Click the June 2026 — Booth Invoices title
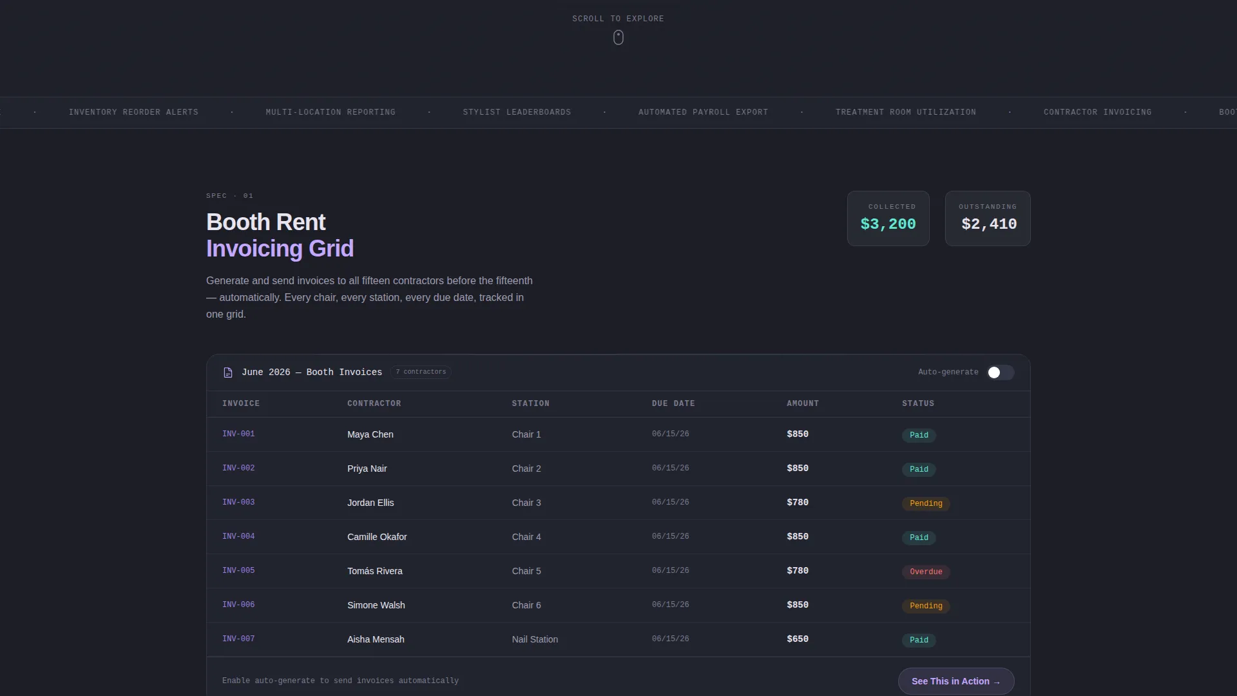Viewport: 1237px width, 696px height. coord(312,372)
